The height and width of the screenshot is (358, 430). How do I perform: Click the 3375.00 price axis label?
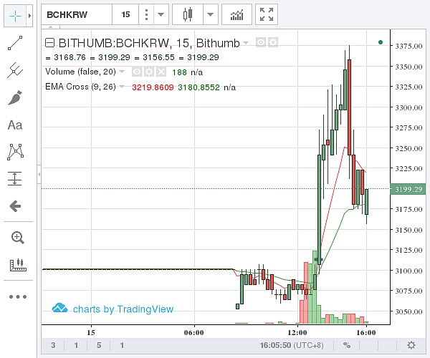408,46
